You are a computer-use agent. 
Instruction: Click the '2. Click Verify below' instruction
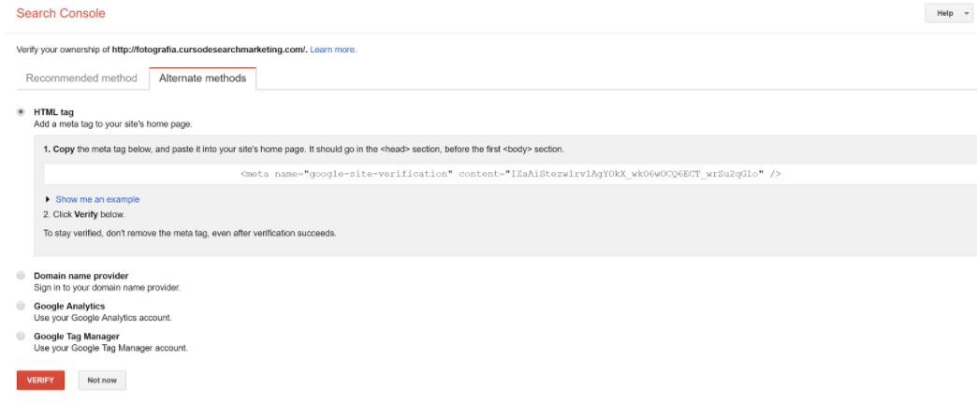pyautogui.click(x=84, y=215)
